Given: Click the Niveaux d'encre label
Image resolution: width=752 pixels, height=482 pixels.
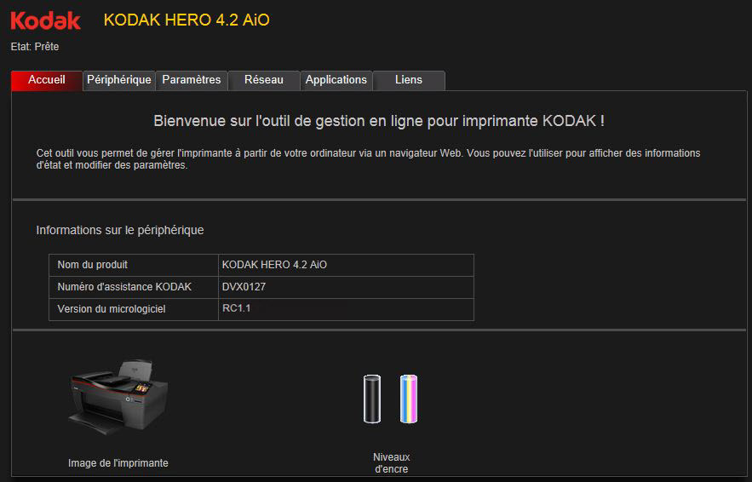Looking at the screenshot, I should click(392, 463).
